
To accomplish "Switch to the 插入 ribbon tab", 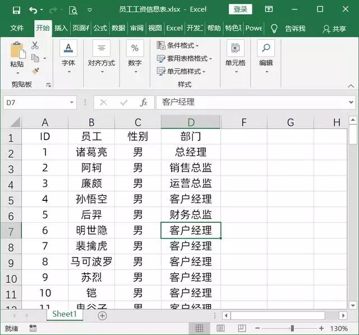I will (x=61, y=28).
